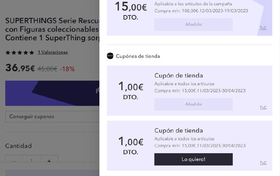The height and width of the screenshot is (176, 280).
Task: Click the plus quantity stepper button
Action: 49,159
